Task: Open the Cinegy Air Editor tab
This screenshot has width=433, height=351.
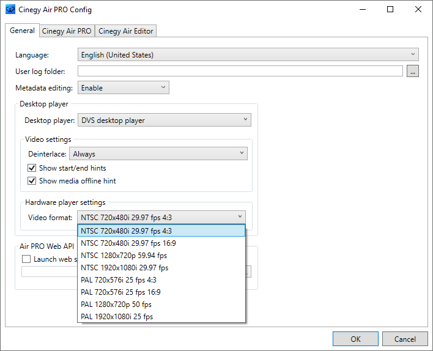Action: (x=125, y=31)
